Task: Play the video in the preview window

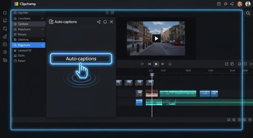Action: tap(156, 38)
